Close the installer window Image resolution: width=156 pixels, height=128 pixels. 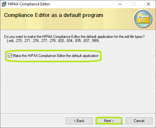(148, 4)
